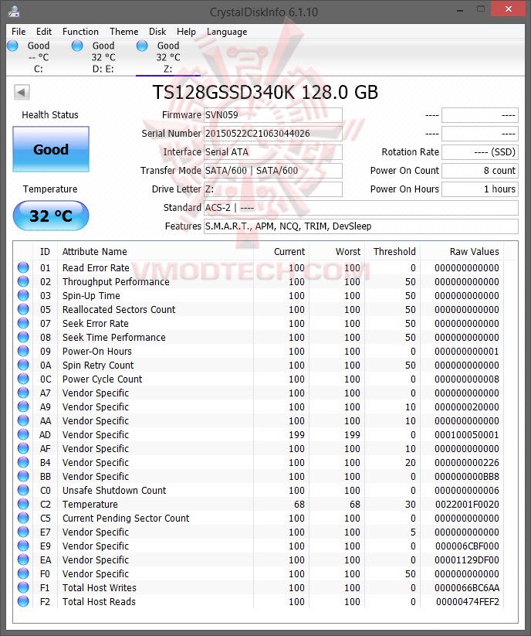Select the Unsafe Shutdown Count attribute name
Screen dimensions: 531x636
pos(114,491)
